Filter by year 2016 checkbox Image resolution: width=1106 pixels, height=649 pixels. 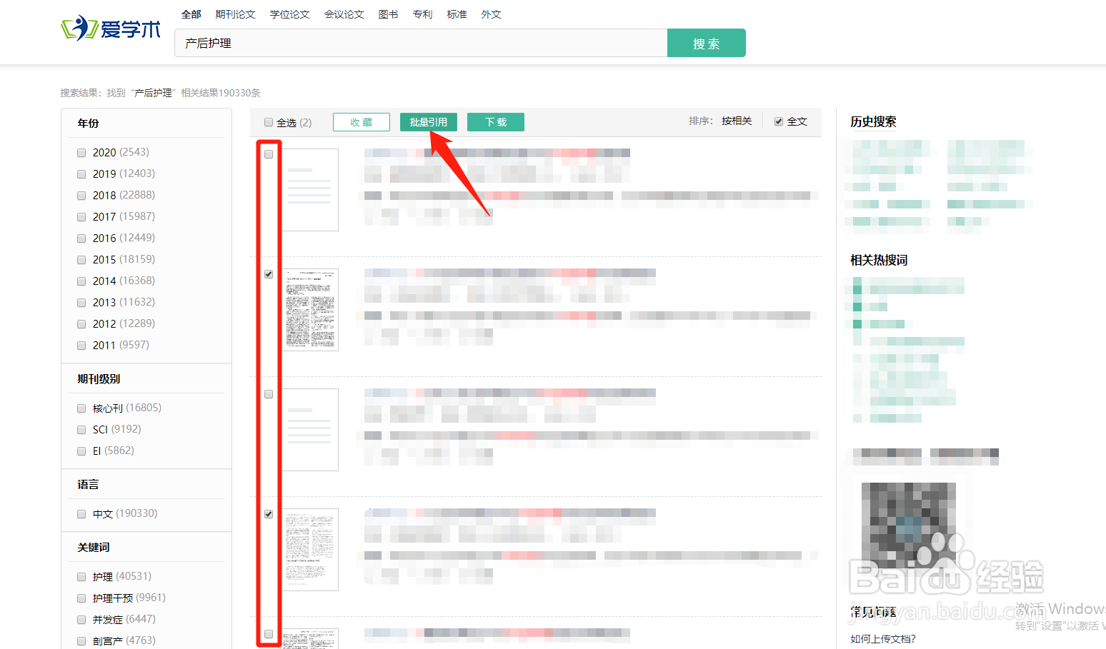pyautogui.click(x=81, y=238)
